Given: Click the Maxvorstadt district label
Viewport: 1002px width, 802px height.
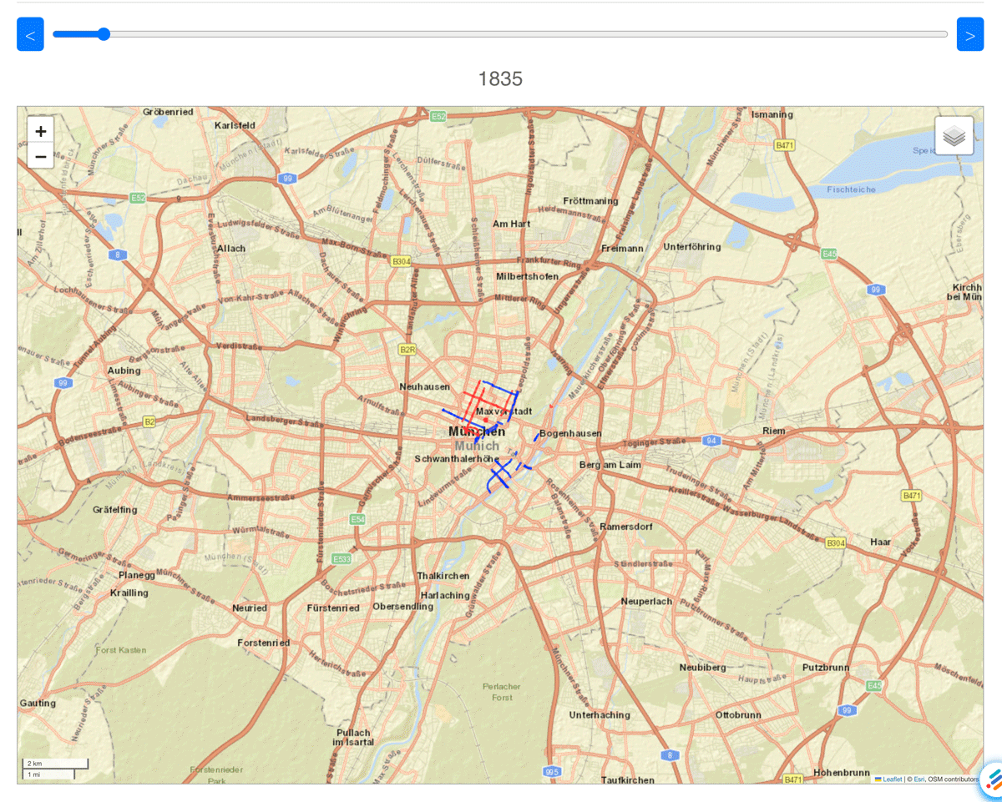Looking at the screenshot, I should (x=504, y=411).
